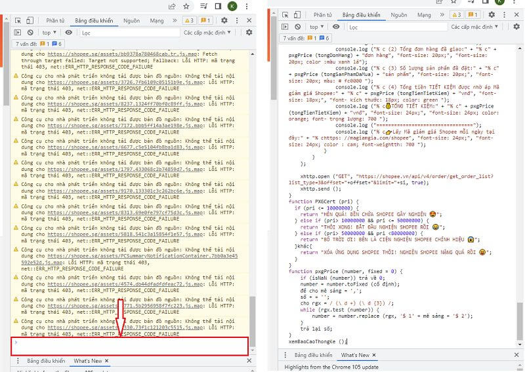The width and height of the screenshot is (525, 372).
Task: Select 'Bảng điều khiển' tab in left DevTools top bar
Action: pyautogui.click(x=94, y=21)
